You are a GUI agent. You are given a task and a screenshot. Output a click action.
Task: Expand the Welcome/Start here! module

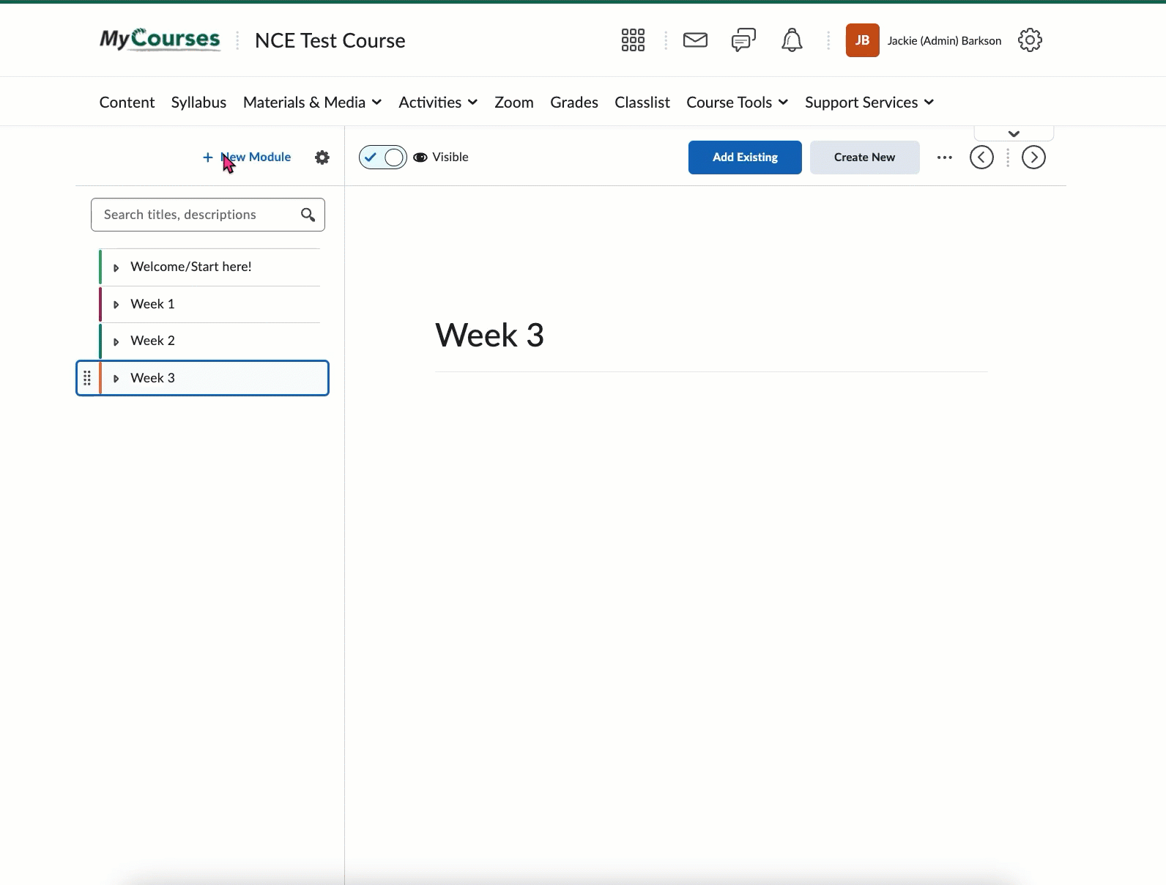pyautogui.click(x=116, y=267)
